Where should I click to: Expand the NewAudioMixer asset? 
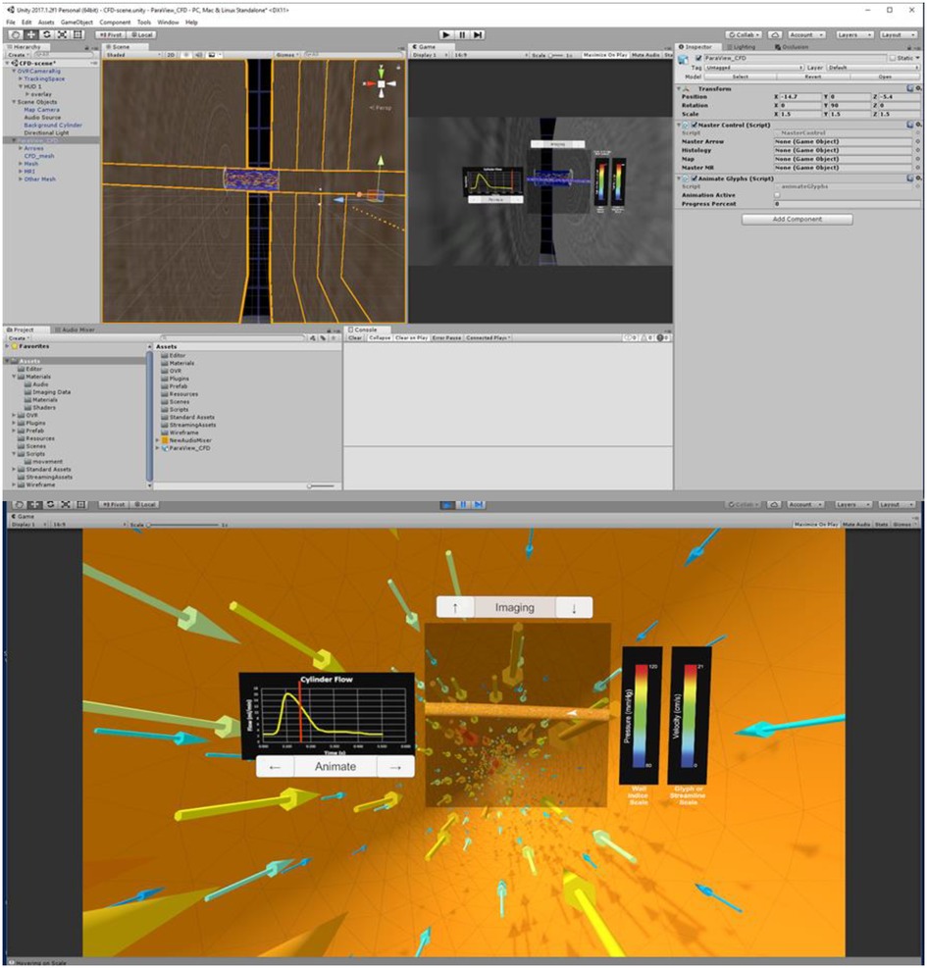(x=158, y=440)
